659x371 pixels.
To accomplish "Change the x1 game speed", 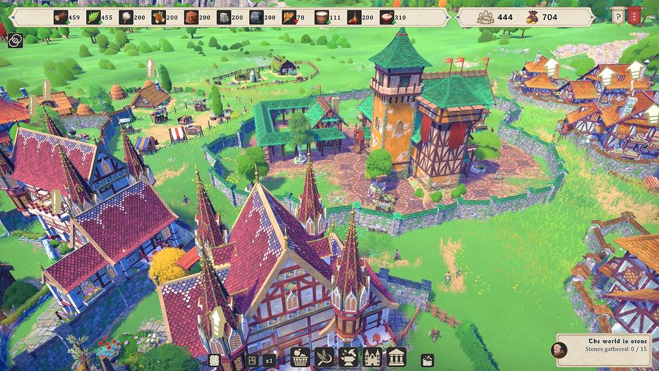I will pyautogui.click(x=270, y=360).
